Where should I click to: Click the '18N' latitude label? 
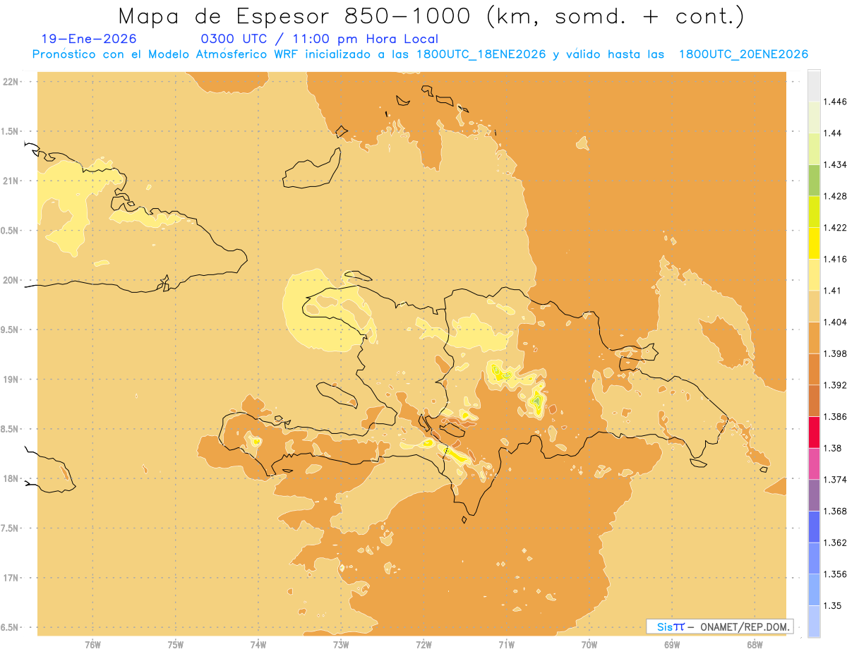tap(11, 479)
